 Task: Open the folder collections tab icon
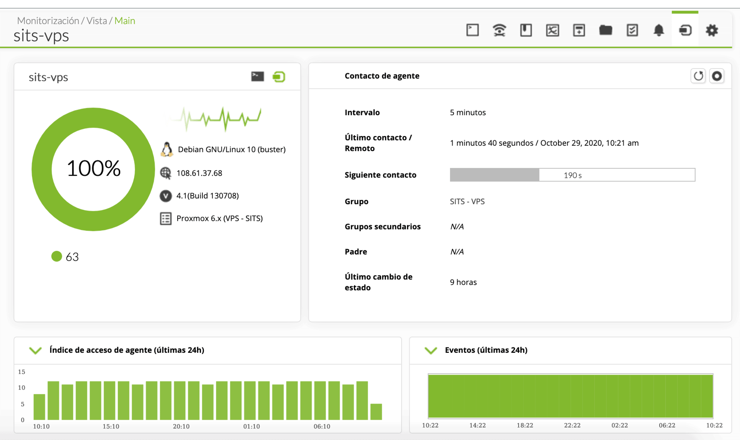(605, 30)
